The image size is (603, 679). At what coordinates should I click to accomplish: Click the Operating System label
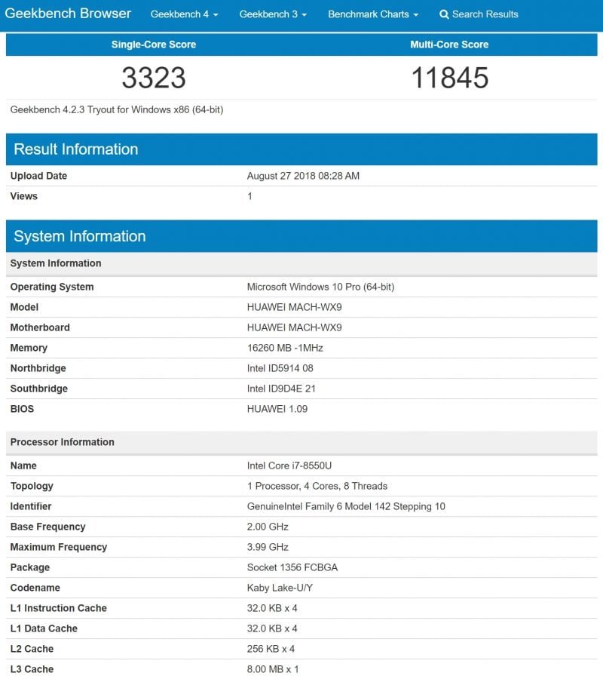[x=52, y=287]
